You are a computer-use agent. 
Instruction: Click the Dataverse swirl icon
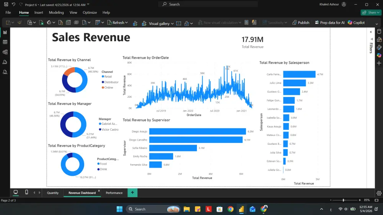[x=76, y=23]
